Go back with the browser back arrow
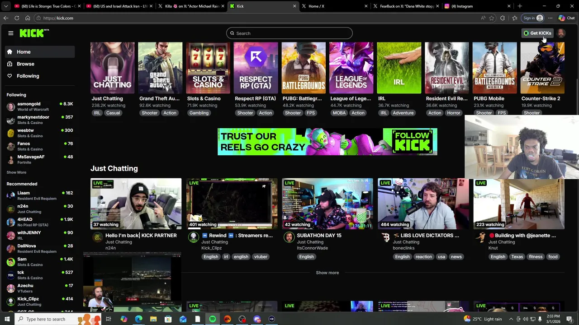The height and width of the screenshot is (325, 579). (x=6, y=18)
